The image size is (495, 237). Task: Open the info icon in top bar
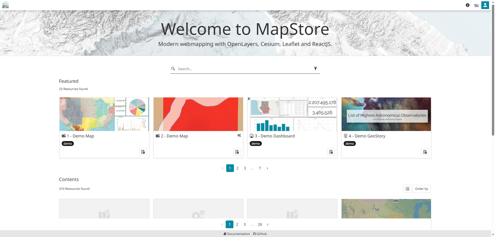(x=467, y=5)
